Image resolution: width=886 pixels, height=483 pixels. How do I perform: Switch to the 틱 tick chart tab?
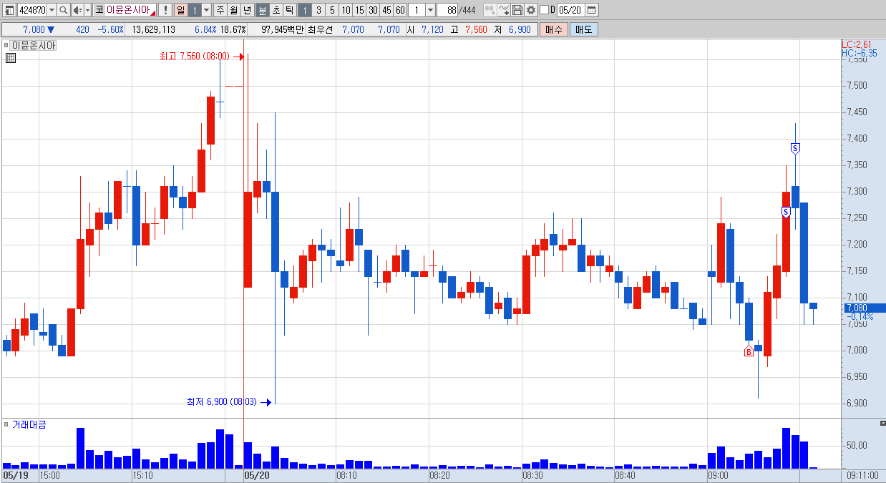[x=288, y=10]
